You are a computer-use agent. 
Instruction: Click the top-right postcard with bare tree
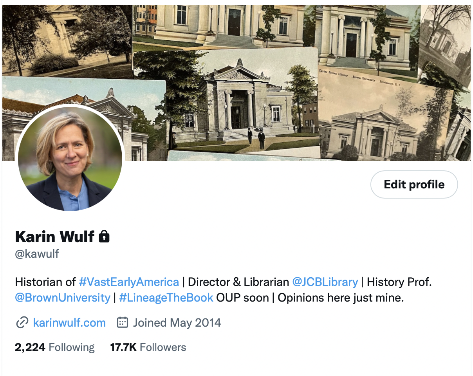(446, 43)
